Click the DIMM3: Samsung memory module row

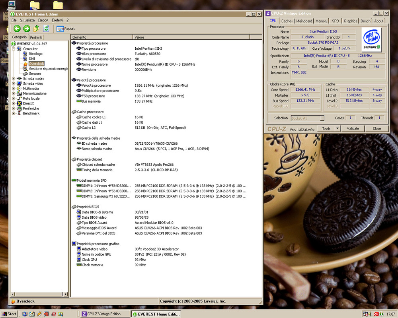pos(166,196)
